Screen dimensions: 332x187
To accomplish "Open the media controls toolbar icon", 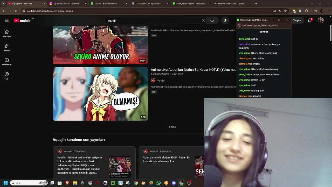I will coord(316,11).
